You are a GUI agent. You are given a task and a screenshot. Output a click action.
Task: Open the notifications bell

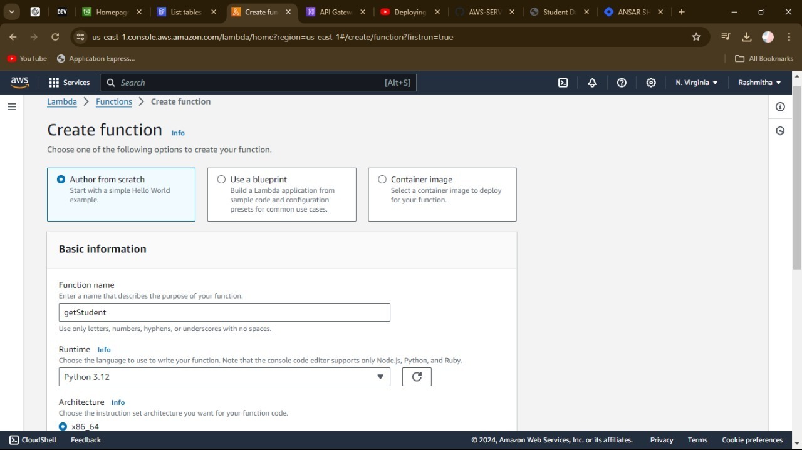592,83
